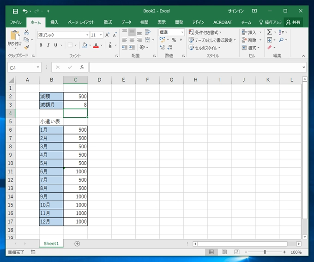Collapse the ribbon with the chevron
The height and width of the screenshot is (262, 314).
click(303, 56)
